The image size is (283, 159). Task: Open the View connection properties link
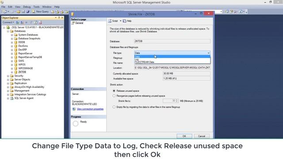90,109
